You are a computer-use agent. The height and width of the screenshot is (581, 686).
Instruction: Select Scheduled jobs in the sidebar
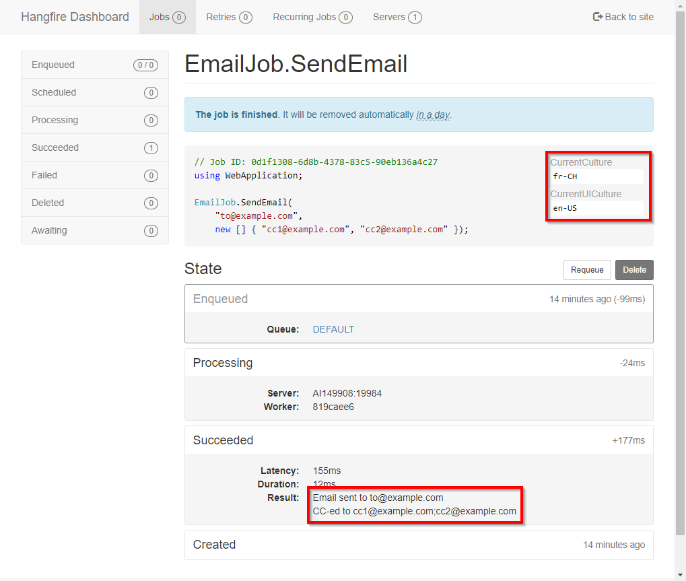[95, 92]
